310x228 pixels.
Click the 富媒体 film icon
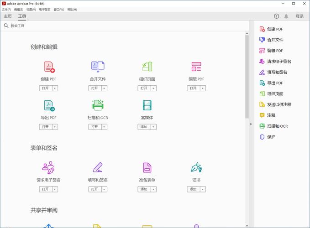tap(147, 105)
